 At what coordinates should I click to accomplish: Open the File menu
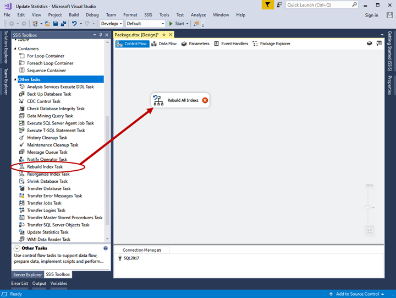pyautogui.click(x=7, y=15)
